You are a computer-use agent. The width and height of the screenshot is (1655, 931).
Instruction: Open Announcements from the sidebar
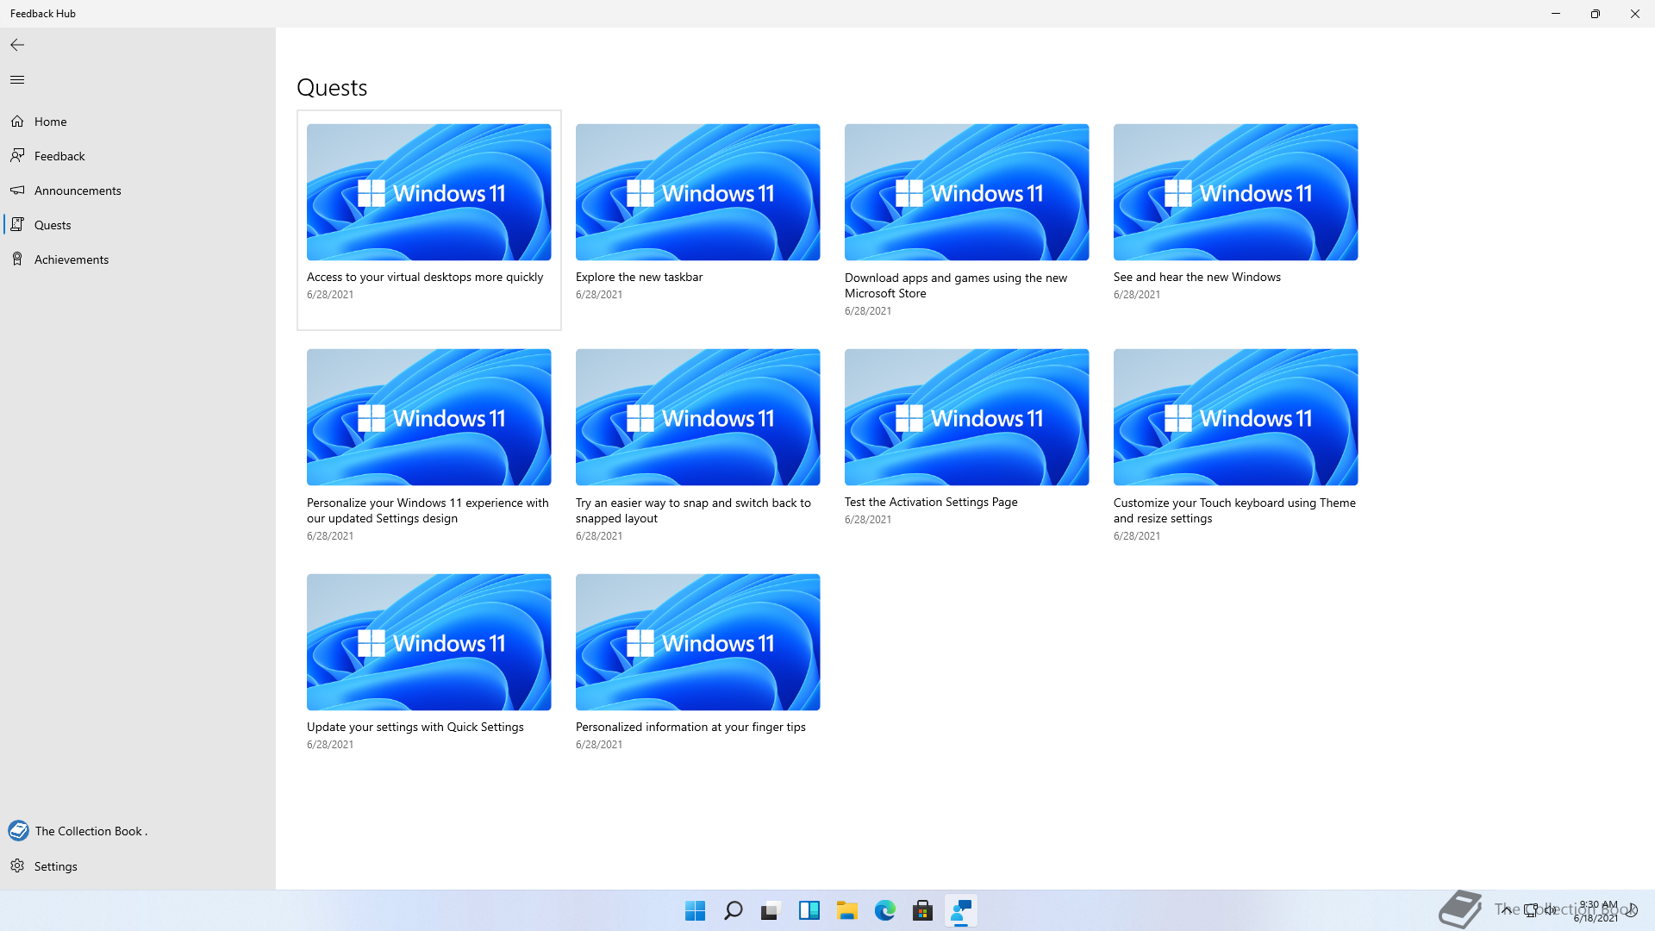(138, 191)
